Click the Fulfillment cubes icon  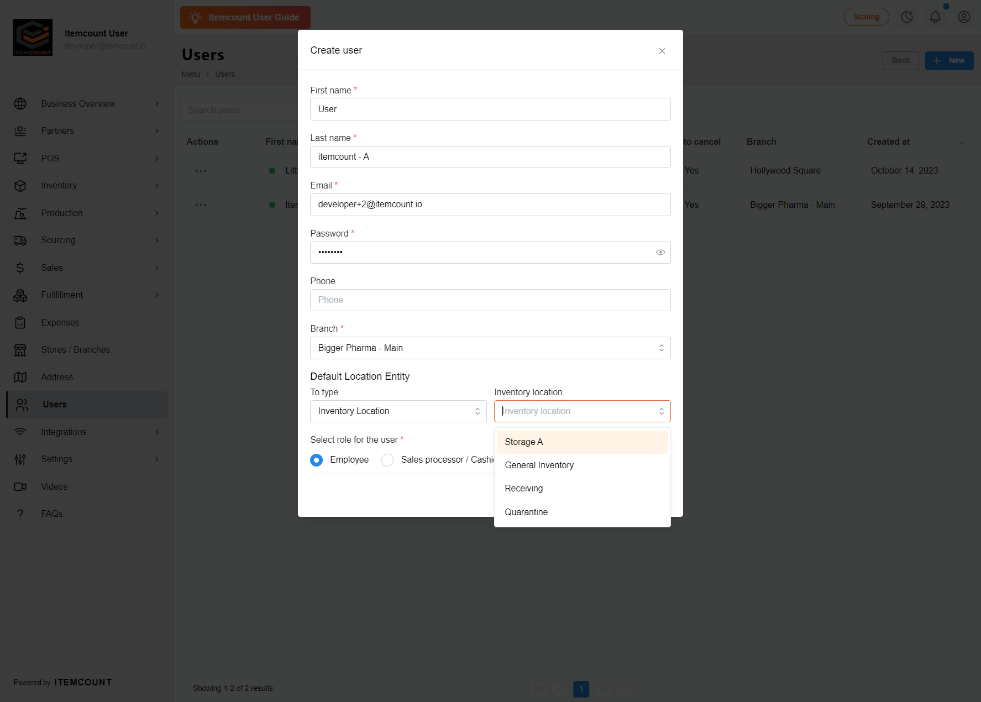click(20, 295)
